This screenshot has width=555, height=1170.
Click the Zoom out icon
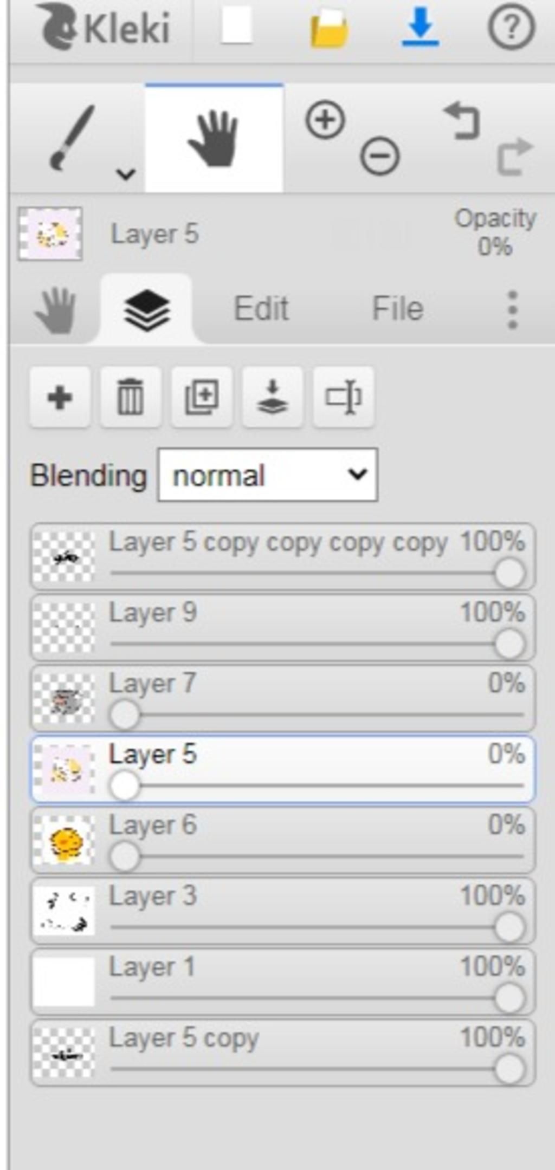[x=380, y=156]
